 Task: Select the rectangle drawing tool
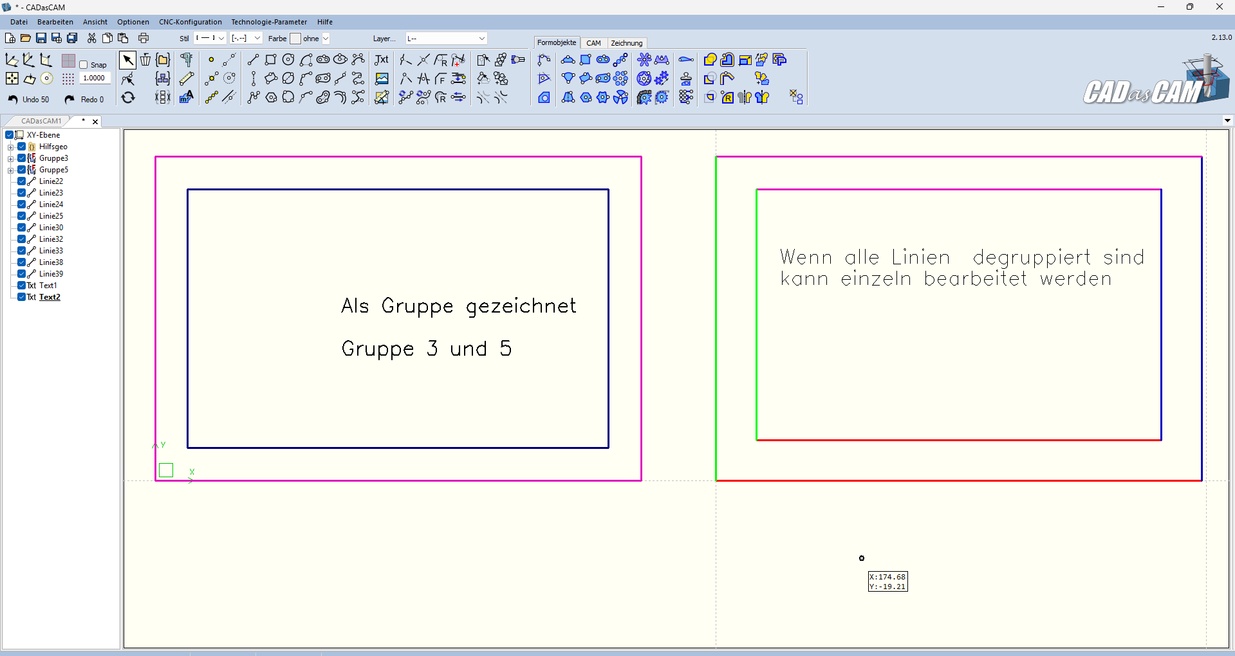coord(271,60)
